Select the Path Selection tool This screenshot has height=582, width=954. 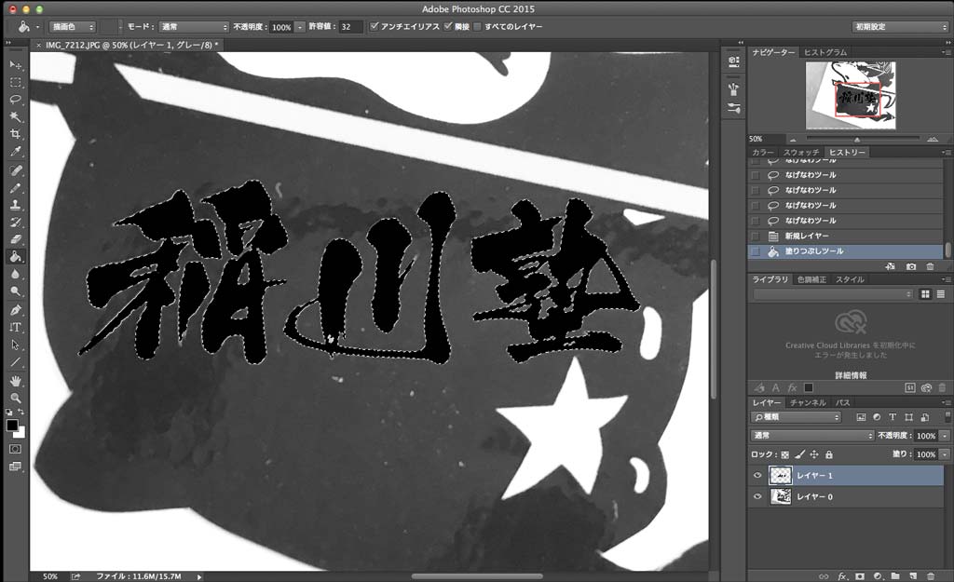point(15,345)
